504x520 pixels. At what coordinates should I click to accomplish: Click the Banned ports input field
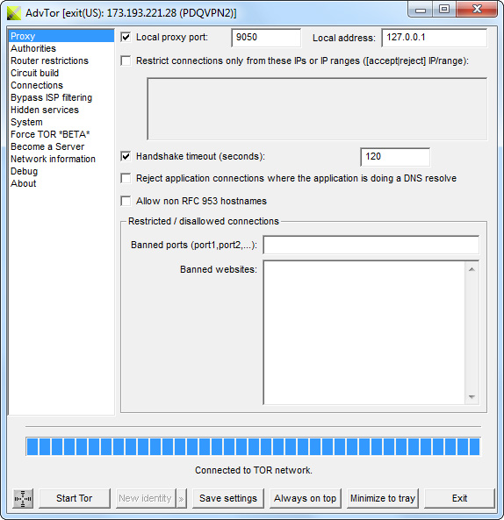pos(371,245)
